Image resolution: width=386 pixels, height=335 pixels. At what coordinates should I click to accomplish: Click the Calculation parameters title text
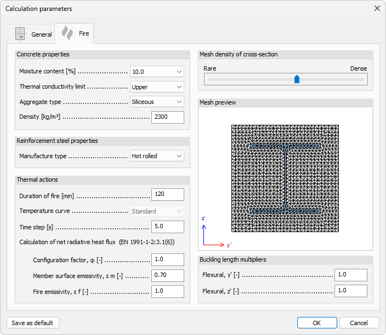pyautogui.click(x=38, y=9)
